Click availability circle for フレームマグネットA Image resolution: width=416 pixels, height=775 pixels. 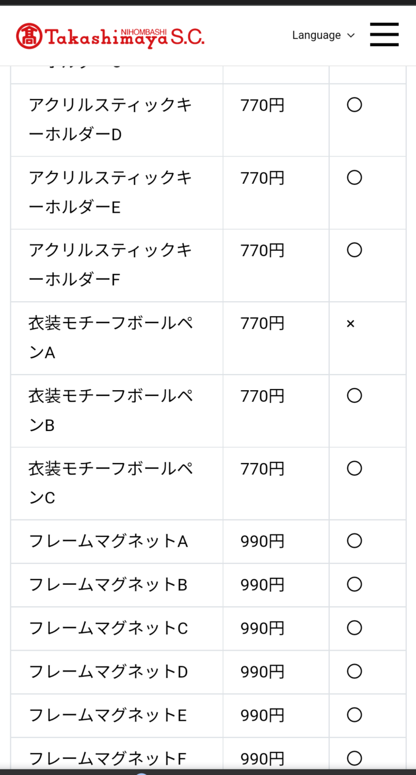(354, 541)
